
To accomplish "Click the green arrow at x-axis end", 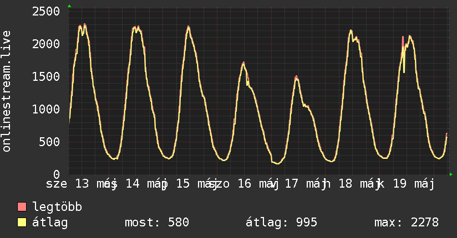I will (x=451, y=174).
